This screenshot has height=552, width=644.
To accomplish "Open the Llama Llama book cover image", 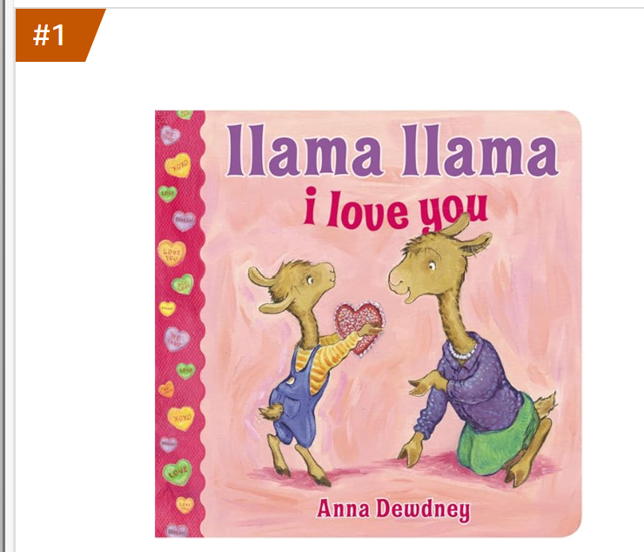I will 368,324.
